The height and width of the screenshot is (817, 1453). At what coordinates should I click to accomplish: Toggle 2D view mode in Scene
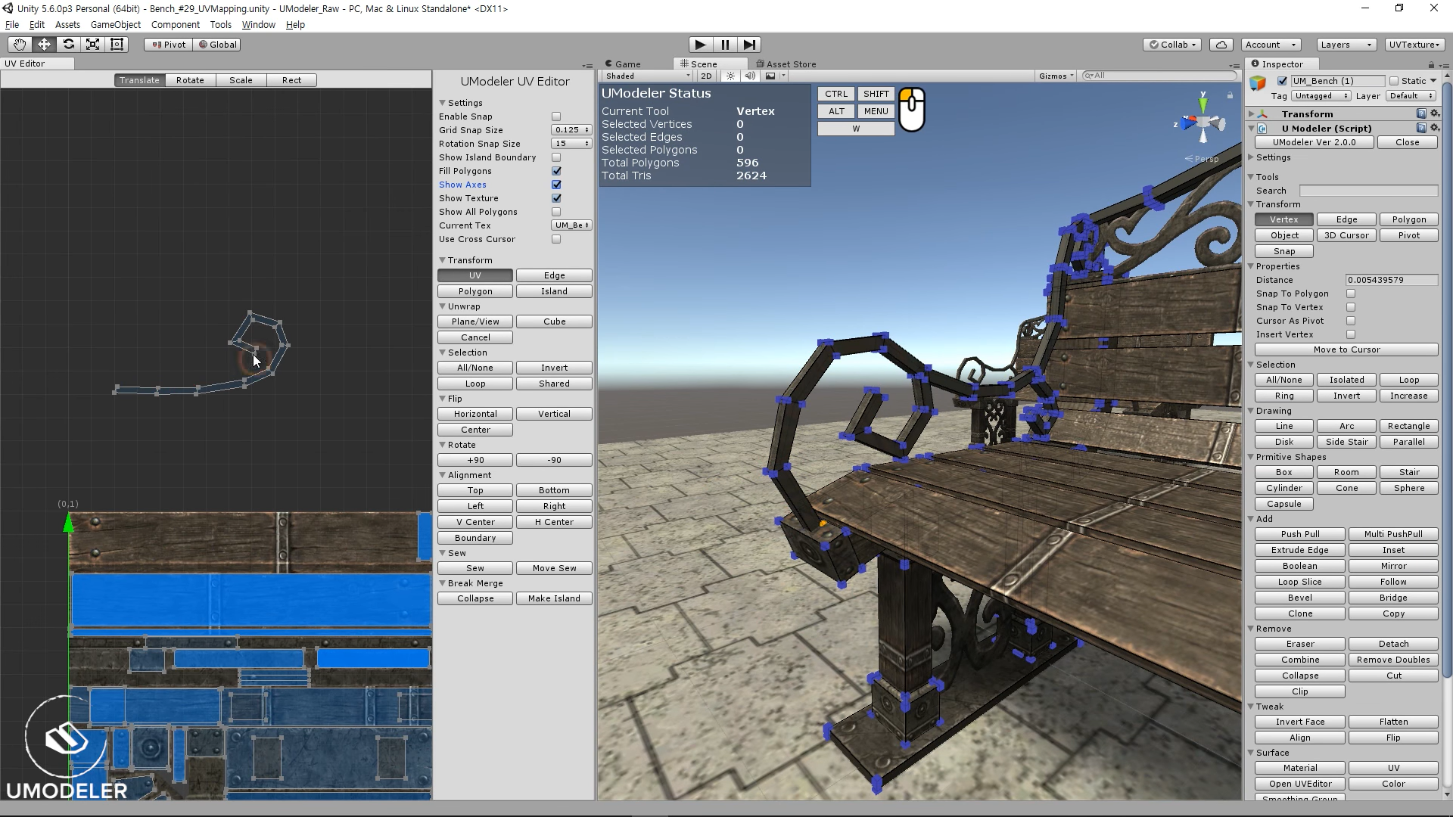click(706, 76)
